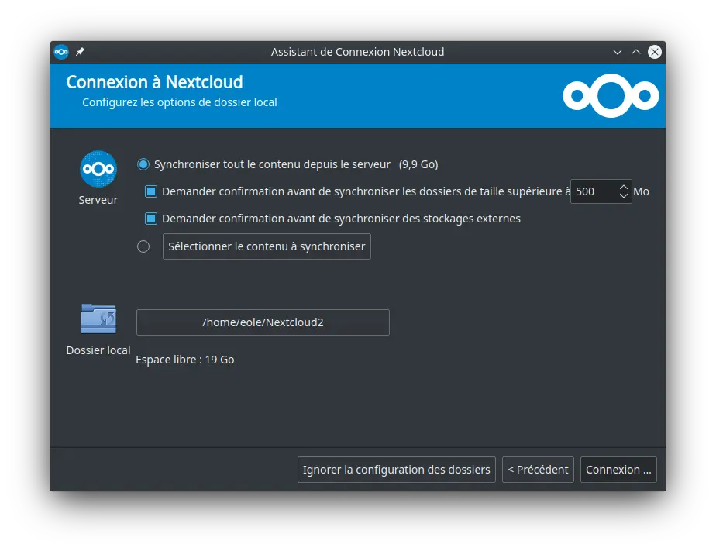Toggle the pin window icon in title bar
Screen dimensions: 716x551
tap(80, 52)
